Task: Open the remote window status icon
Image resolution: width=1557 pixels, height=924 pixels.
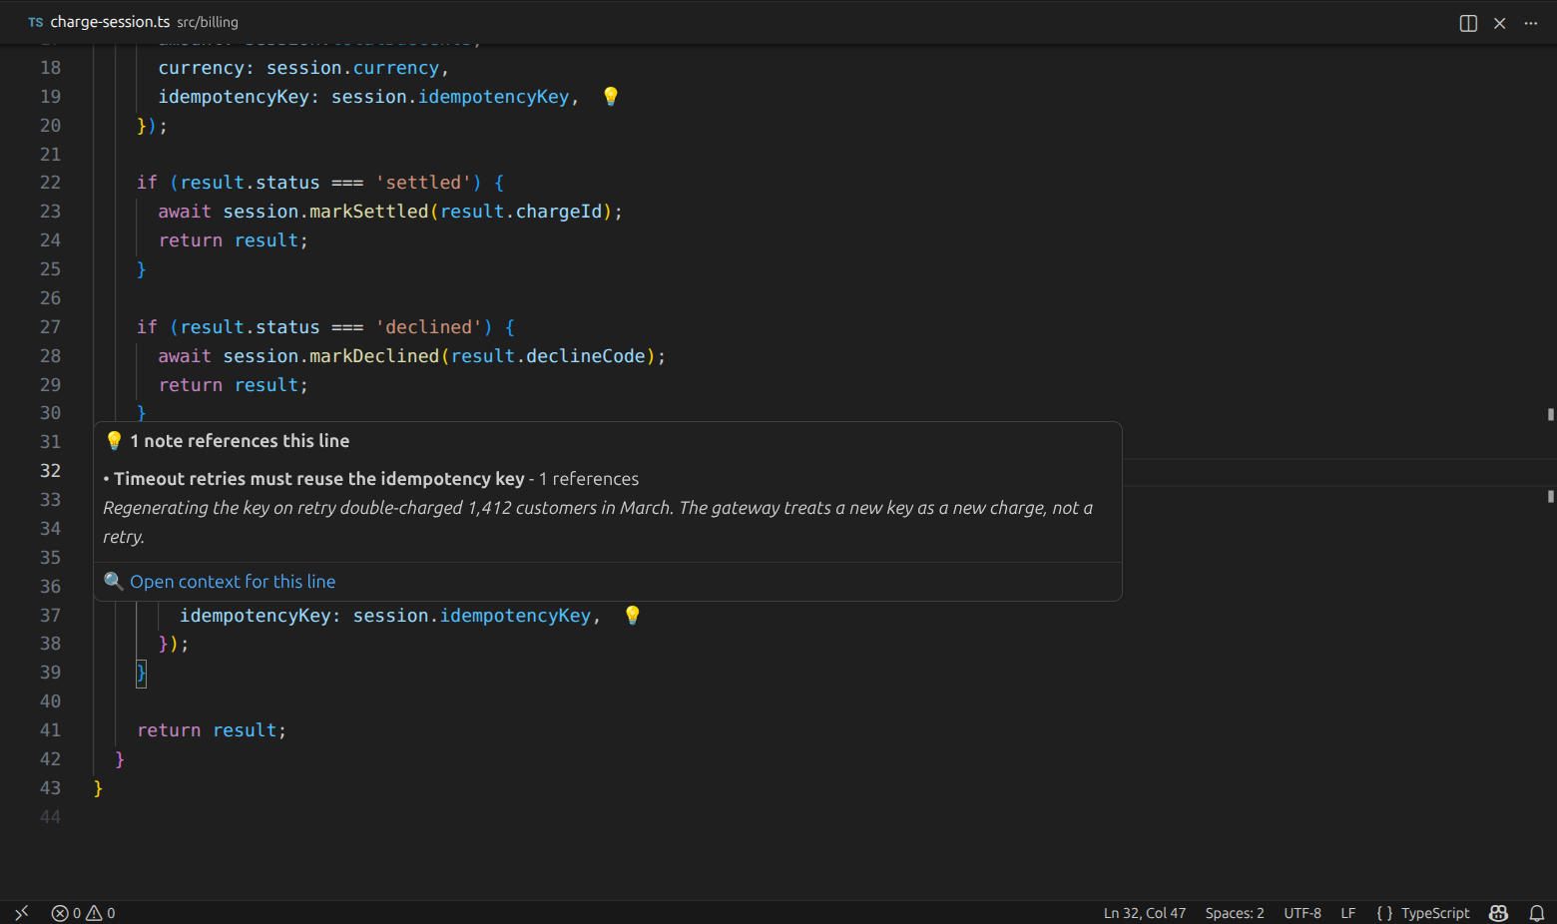Action: (22, 912)
